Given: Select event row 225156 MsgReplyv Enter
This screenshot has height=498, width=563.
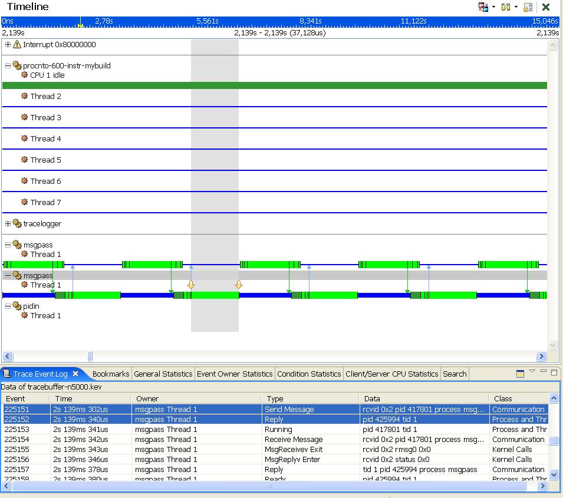Looking at the screenshot, I should point(275,459).
